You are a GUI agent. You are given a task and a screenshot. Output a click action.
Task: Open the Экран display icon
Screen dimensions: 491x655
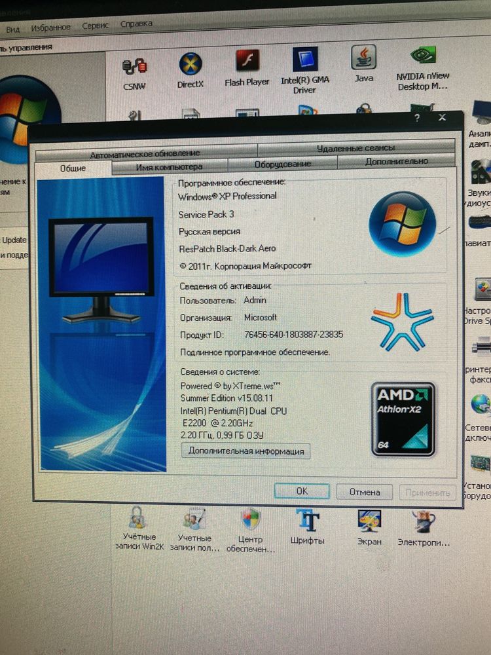tap(369, 527)
